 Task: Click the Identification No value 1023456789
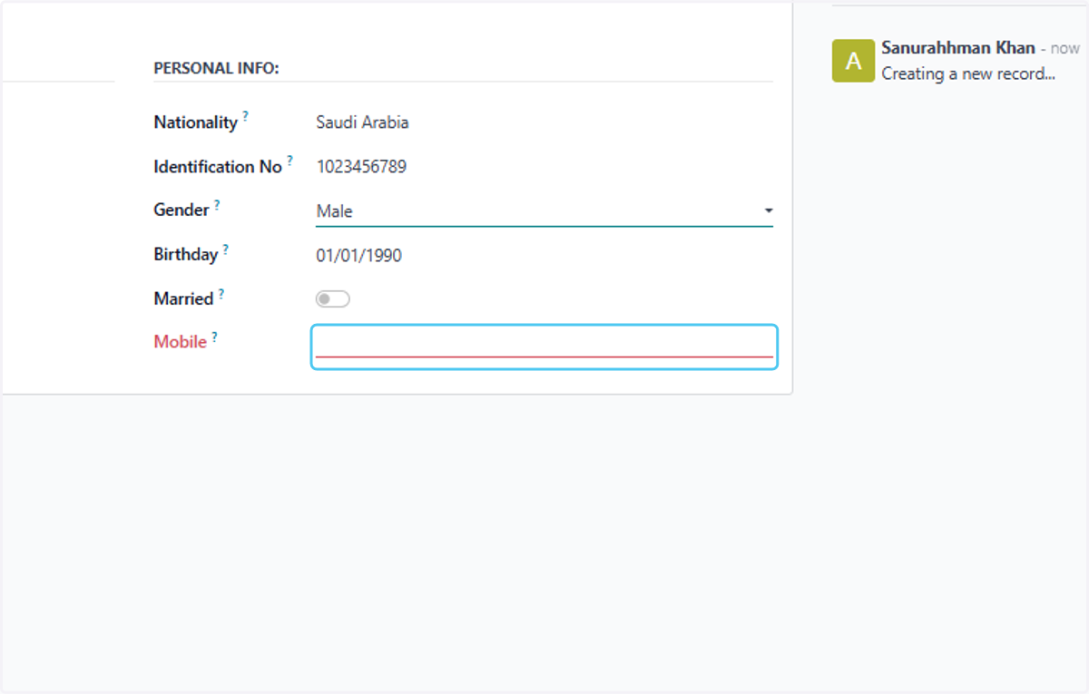pyautogui.click(x=361, y=167)
